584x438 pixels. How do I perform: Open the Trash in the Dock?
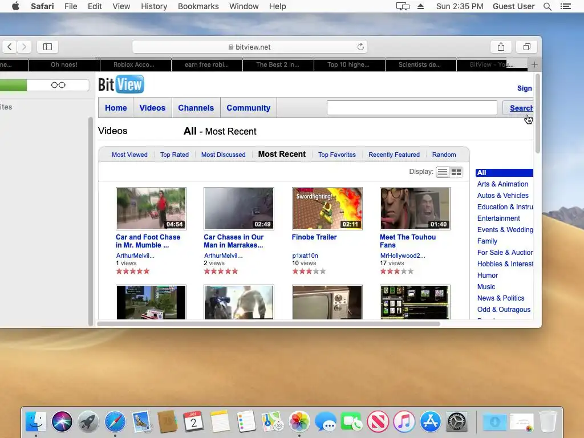point(548,421)
